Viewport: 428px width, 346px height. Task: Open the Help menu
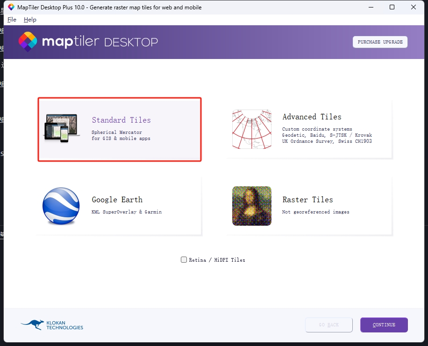[30, 20]
